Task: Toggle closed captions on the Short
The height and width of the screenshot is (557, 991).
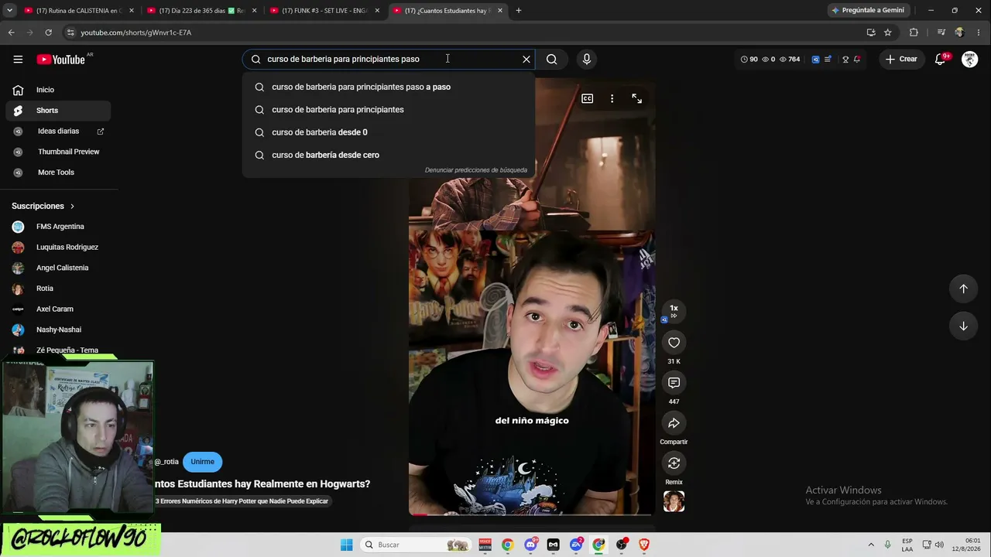Action: [x=587, y=98]
